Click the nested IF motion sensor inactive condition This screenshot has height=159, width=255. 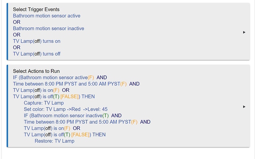(x=72, y=115)
